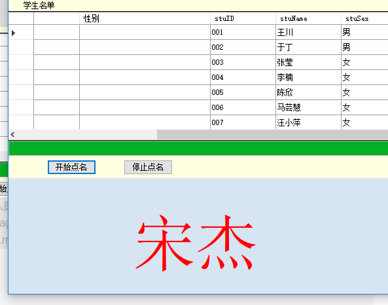Screen dimensions: 388x305
Task: Click the row header of row 002
Action: click(x=21, y=47)
